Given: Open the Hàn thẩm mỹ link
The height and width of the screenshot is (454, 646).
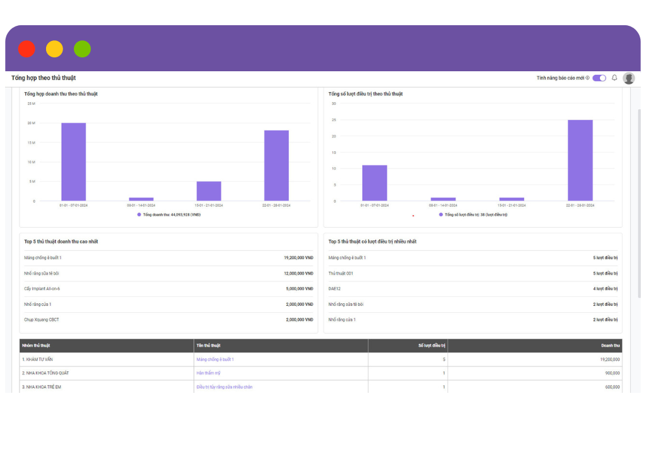Looking at the screenshot, I should coord(208,373).
